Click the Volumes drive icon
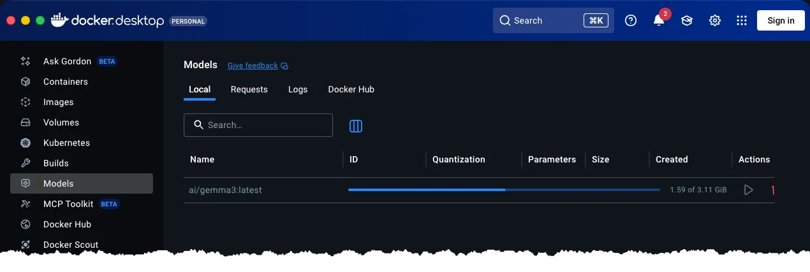The height and width of the screenshot is (272, 810). tap(26, 122)
